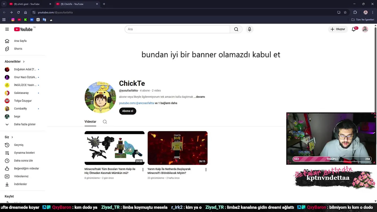This screenshot has width=377, height=212.
Task: Click the search magnifier button
Action: [x=236, y=29]
